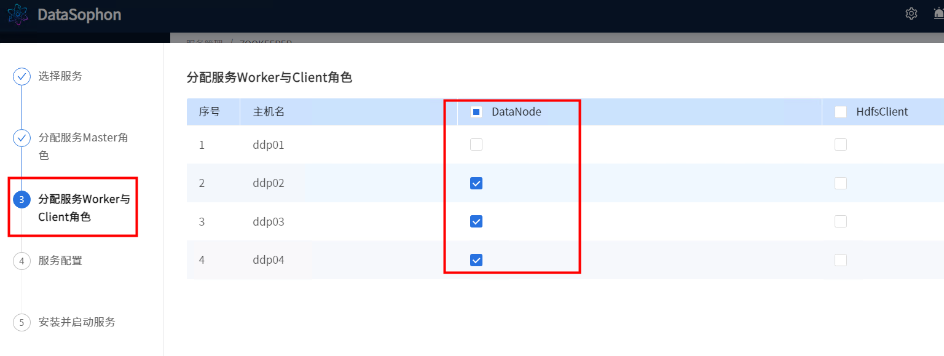The image size is (944, 356).
Task: Uncheck DataNode for host ddp04
Action: click(476, 260)
